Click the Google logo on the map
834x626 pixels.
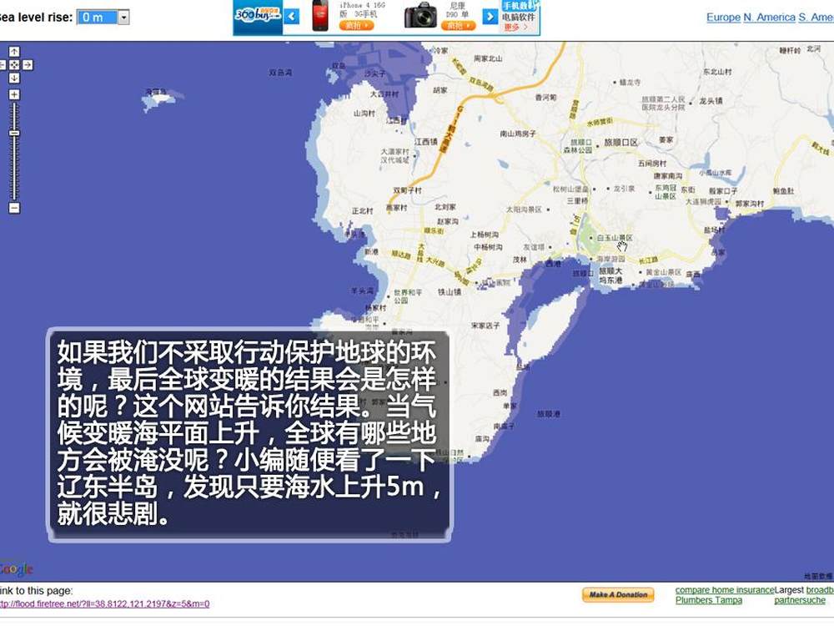point(17,569)
